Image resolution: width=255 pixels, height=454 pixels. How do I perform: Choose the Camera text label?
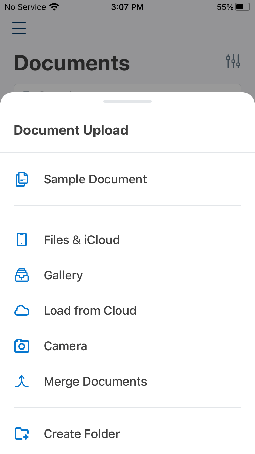coord(65,346)
